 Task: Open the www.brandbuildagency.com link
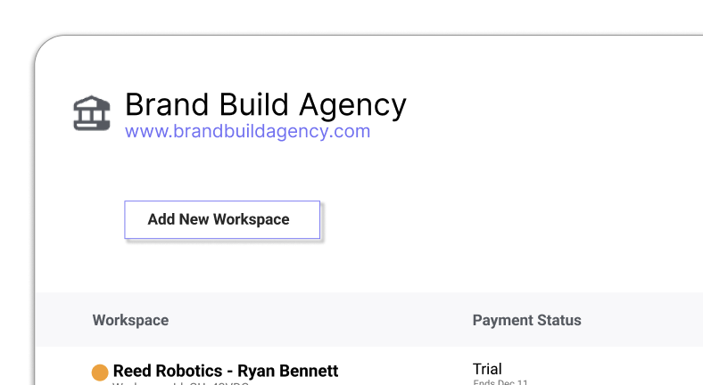pyautogui.click(x=247, y=132)
